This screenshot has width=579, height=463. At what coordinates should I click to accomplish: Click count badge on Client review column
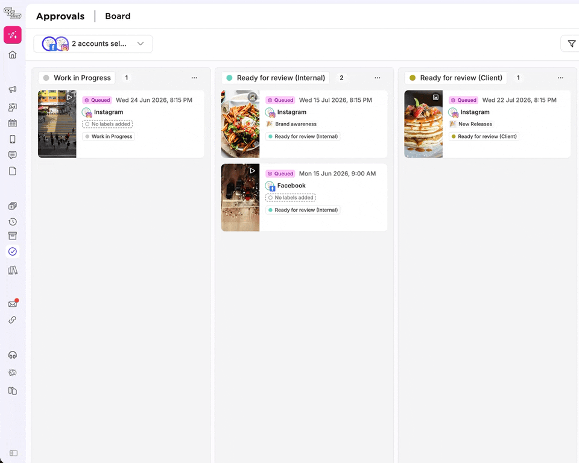(519, 78)
